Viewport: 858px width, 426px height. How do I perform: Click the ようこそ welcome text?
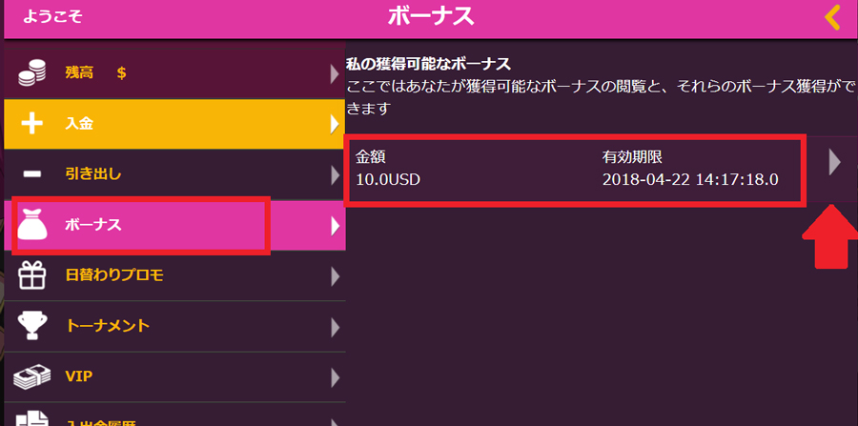(52, 16)
